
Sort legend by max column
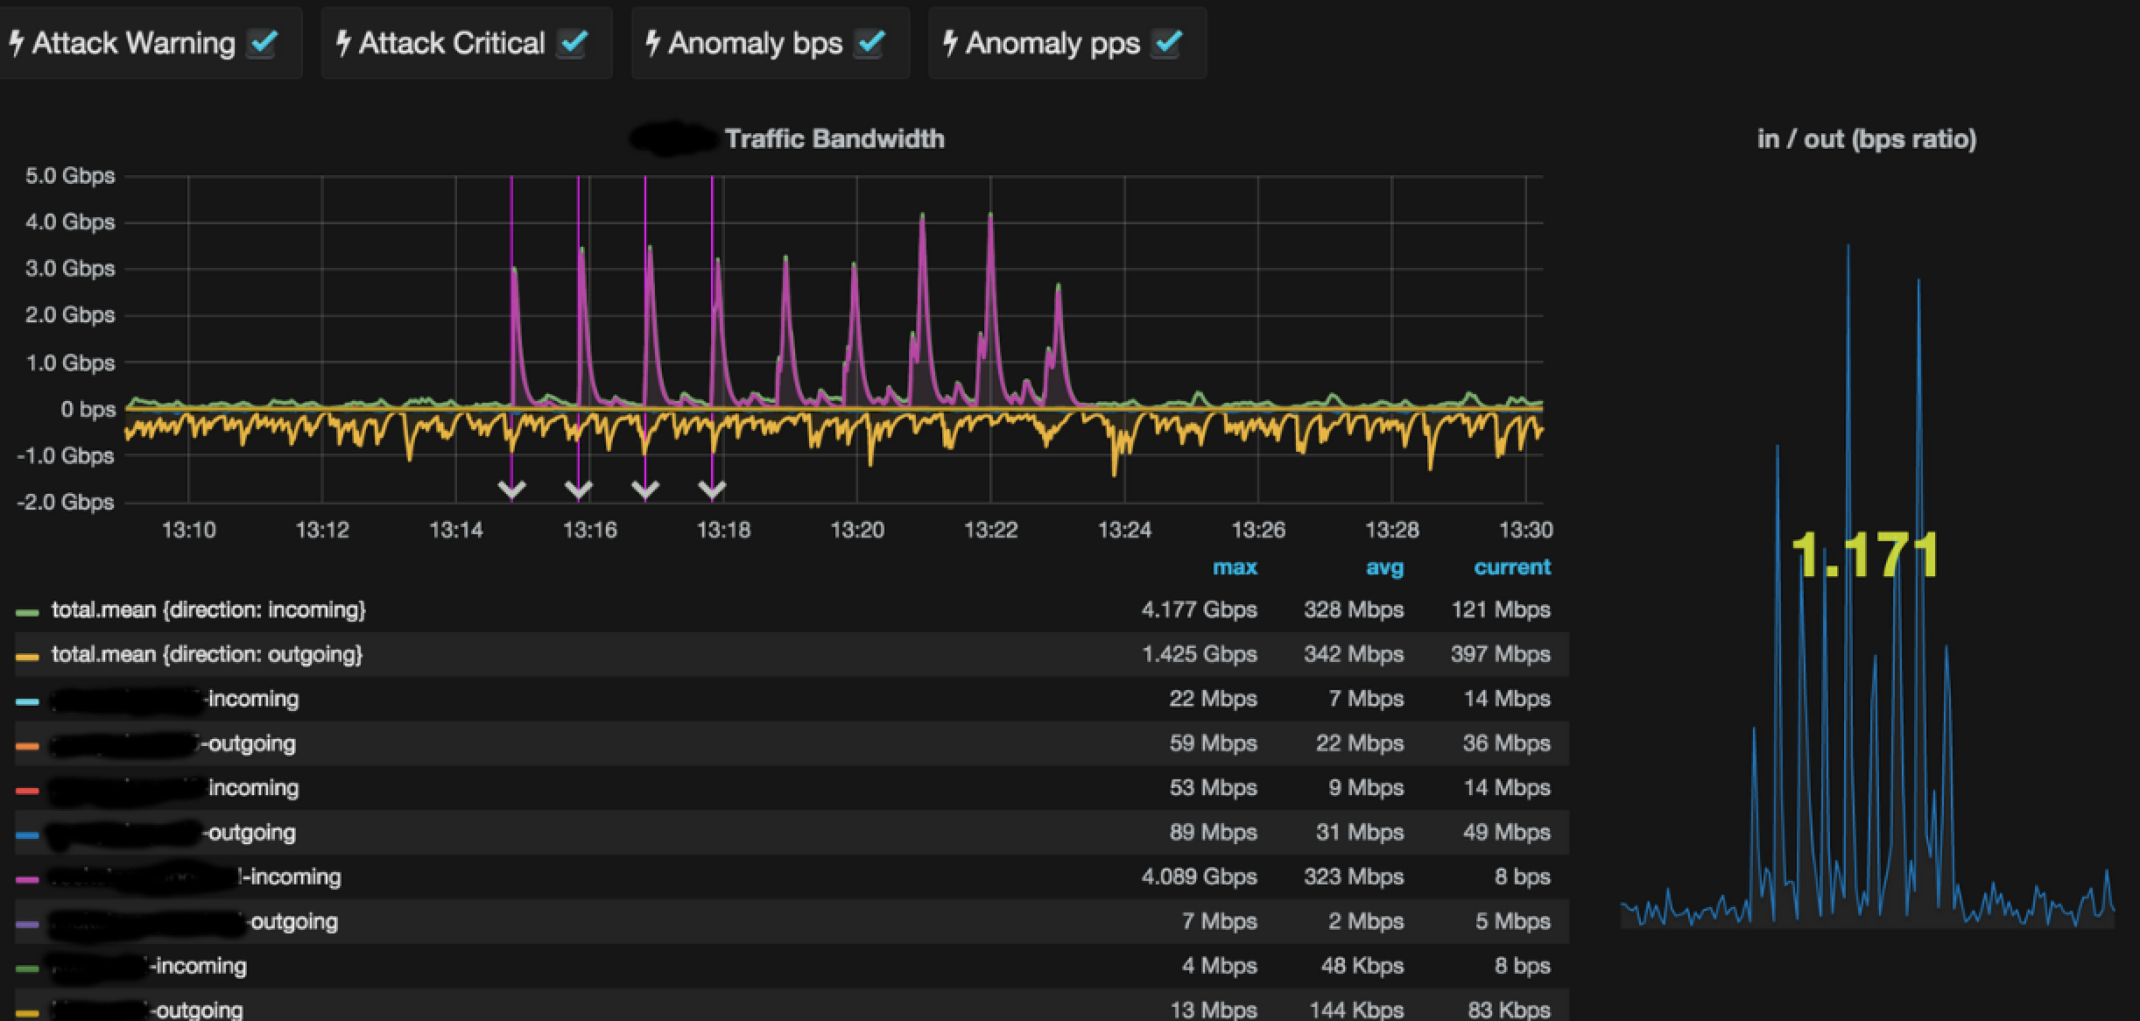pos(1235,567)
